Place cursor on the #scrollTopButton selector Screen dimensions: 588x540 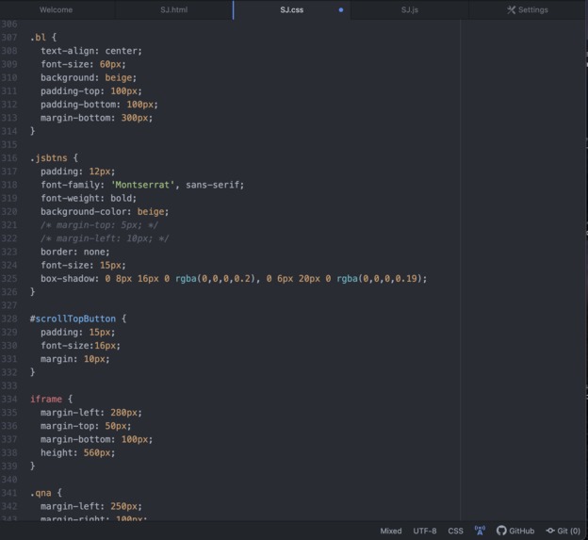tap(73, 319)
